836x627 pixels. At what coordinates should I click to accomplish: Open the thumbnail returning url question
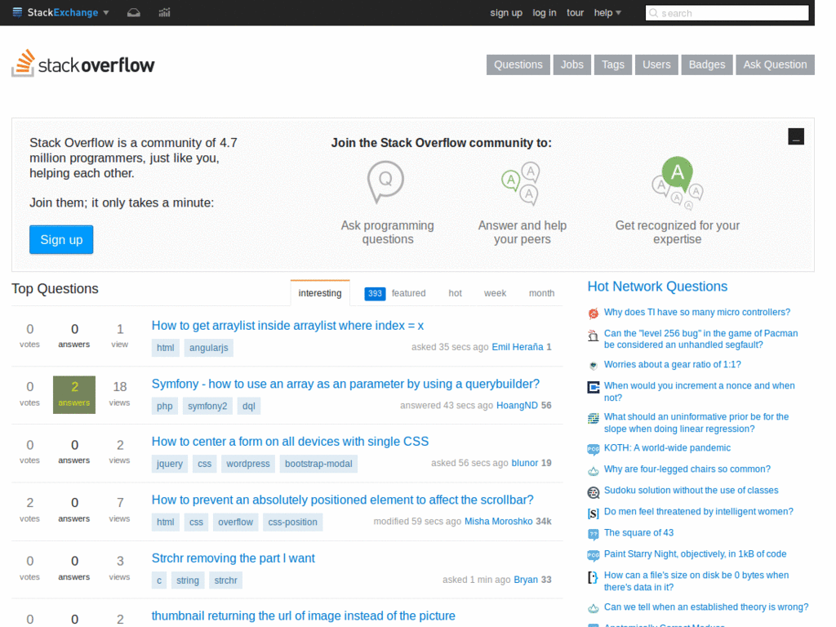(304, 616)
